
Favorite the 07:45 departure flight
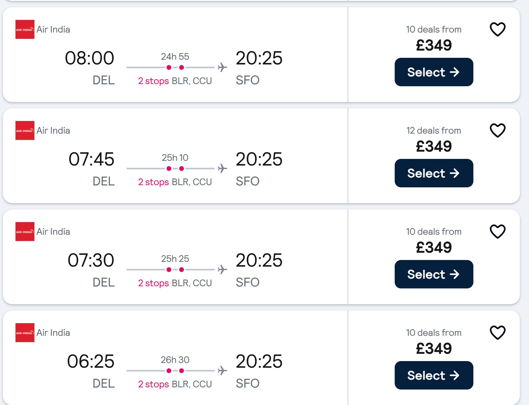pyautogui.click(x=497, y=130)
